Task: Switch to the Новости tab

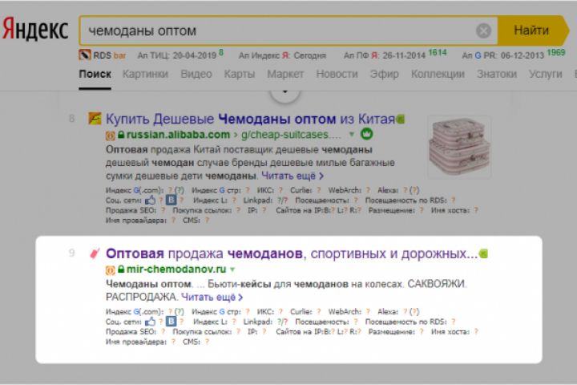Action: [x=337, y=74]
